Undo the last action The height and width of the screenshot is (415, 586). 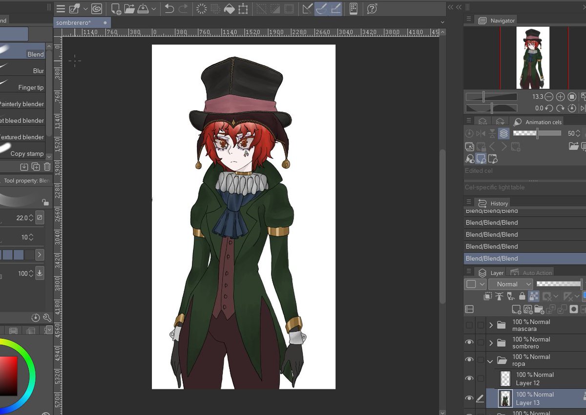(169, 9)
